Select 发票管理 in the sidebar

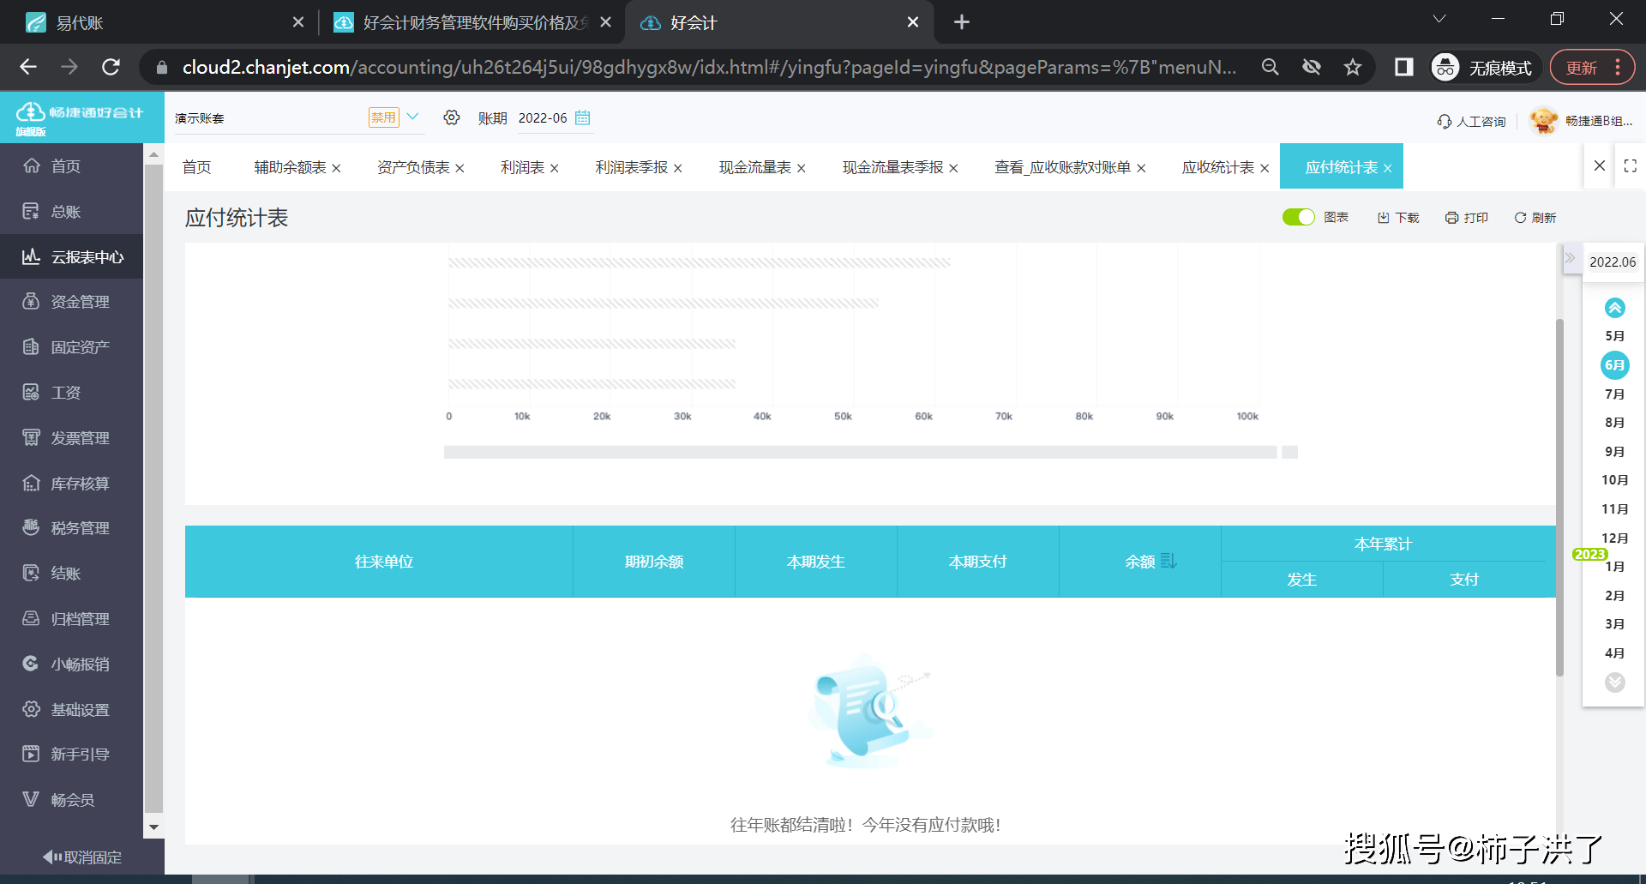pyautogui.click(x=77, y=437)
